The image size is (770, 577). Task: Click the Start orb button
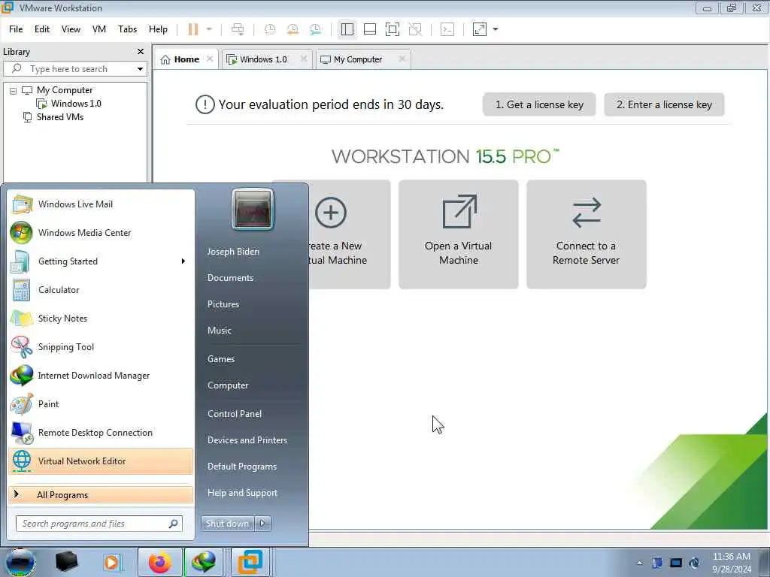pos(20,562)
